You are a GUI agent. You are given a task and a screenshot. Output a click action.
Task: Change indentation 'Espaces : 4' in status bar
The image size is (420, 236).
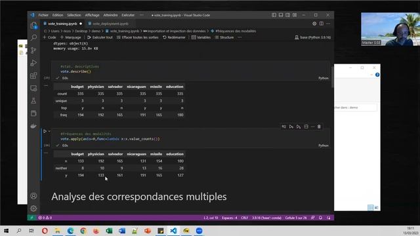pyautogui.click(x=229, y=218)
